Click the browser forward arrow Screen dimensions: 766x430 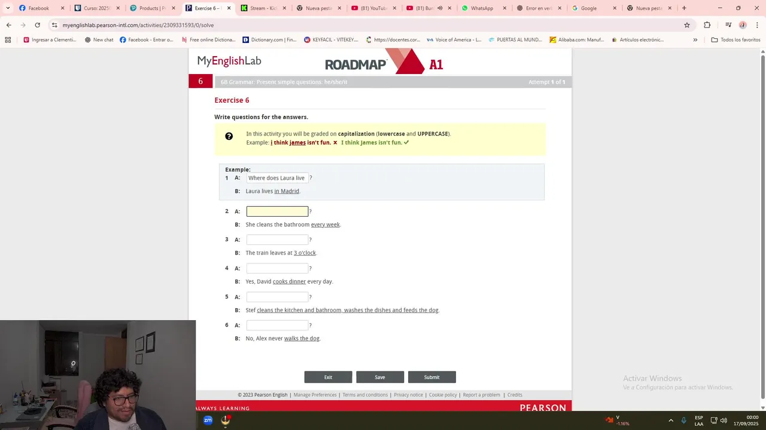coord(23,25)
